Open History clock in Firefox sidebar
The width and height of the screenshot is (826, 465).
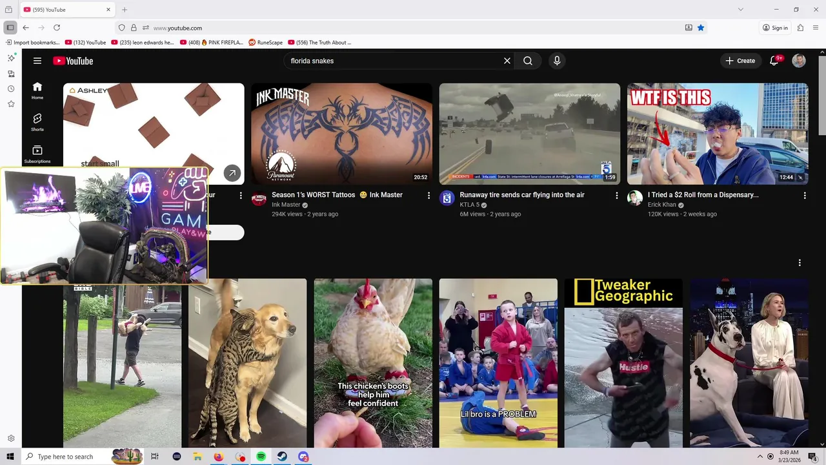click(x=11, y=88)
